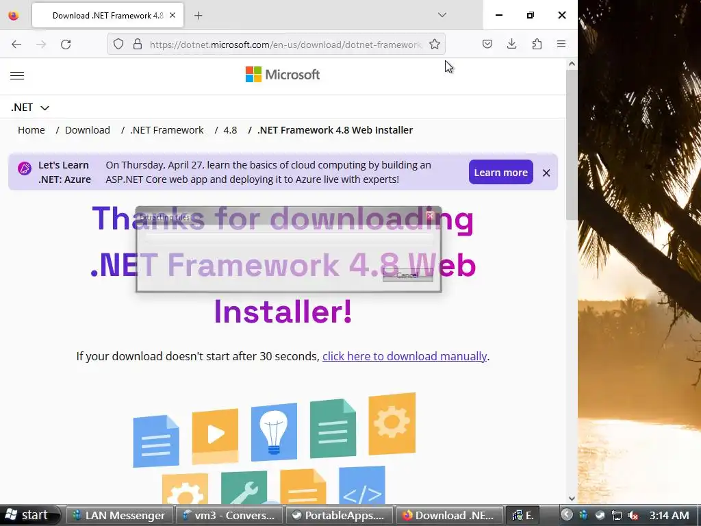Click the taskbar clock 3:14 AM
701x526 pixels.
pos(670,515)
